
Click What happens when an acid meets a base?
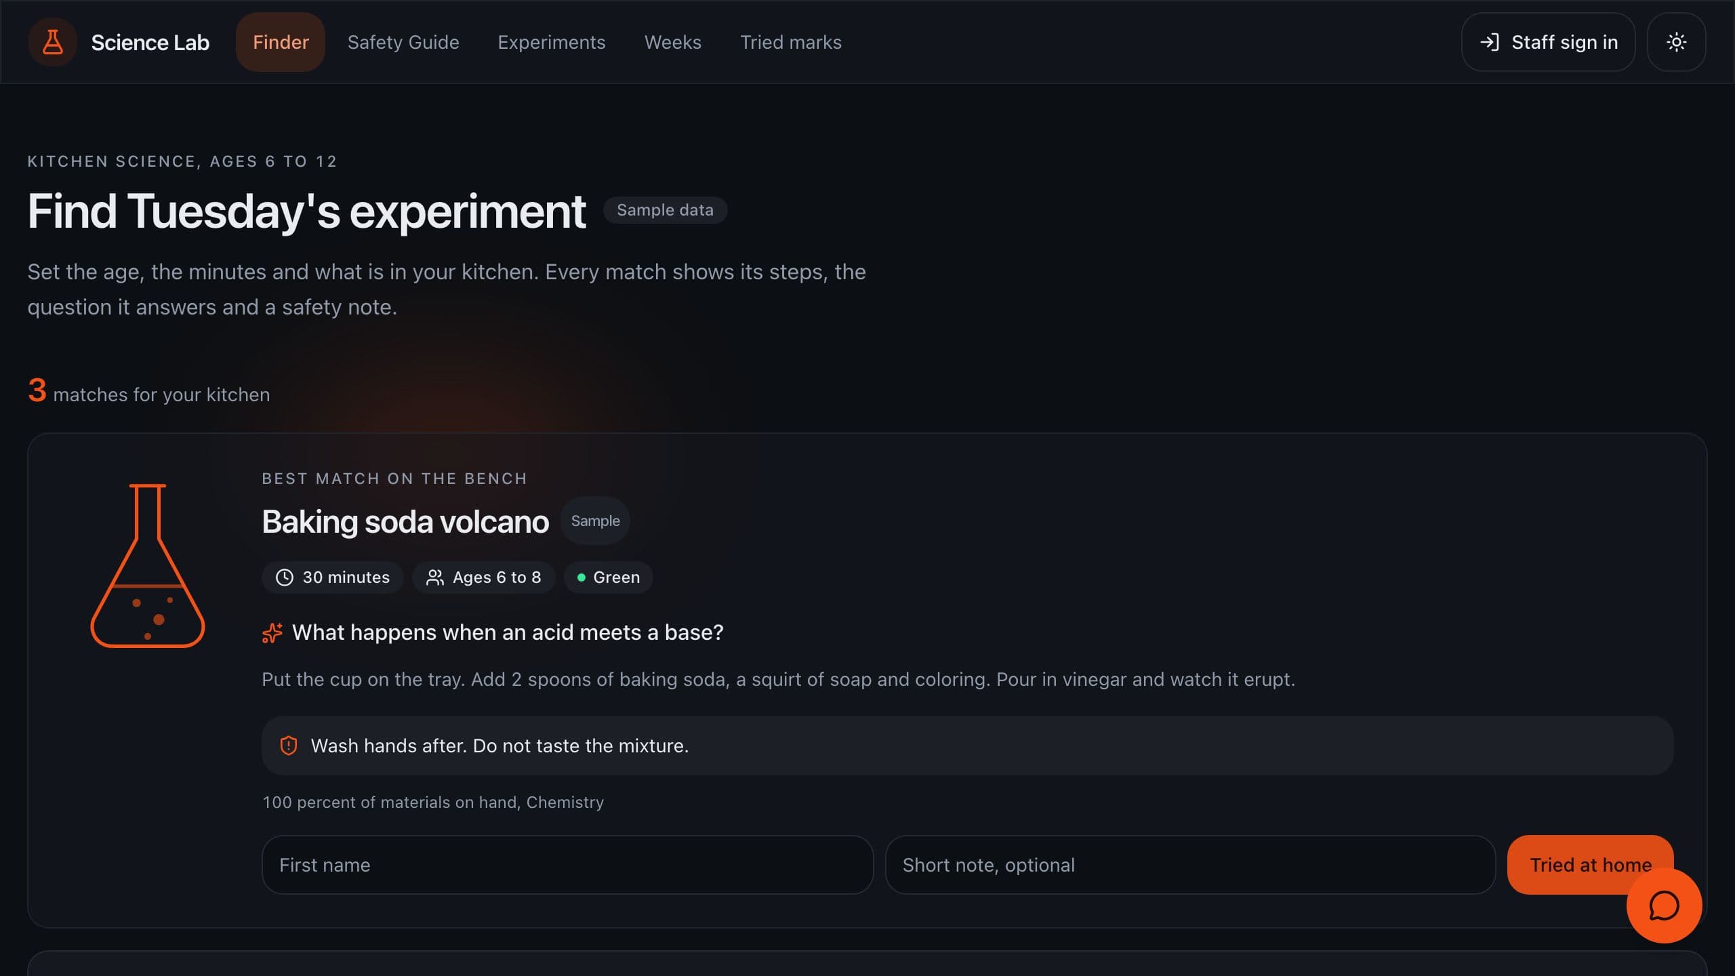coord(508,632)
